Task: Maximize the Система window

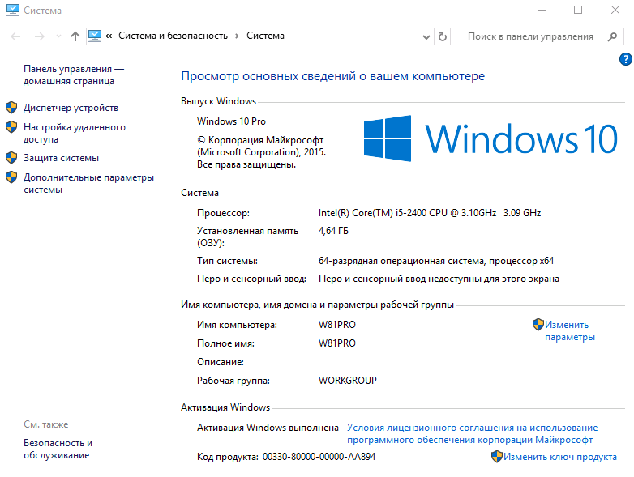Action: [x=578, y=10]
